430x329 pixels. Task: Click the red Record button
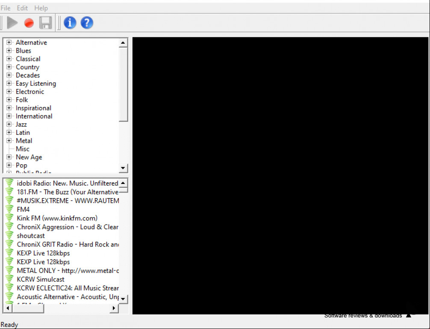[29, 23]
